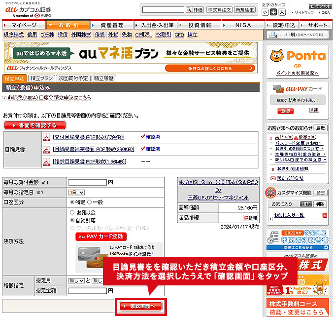Screen dimensions: 335x317
Task: Open the 毎月の指定日 day dropdown
Action: [76, 193]
